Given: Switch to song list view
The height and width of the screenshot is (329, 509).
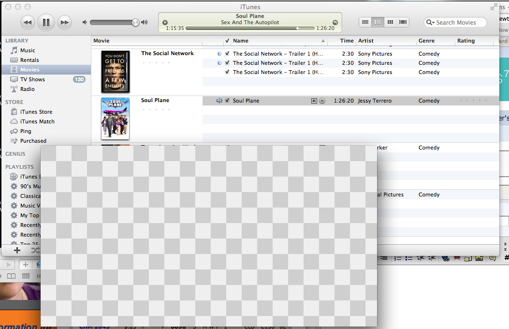Looking at the screenshot, I should point(365,22).
